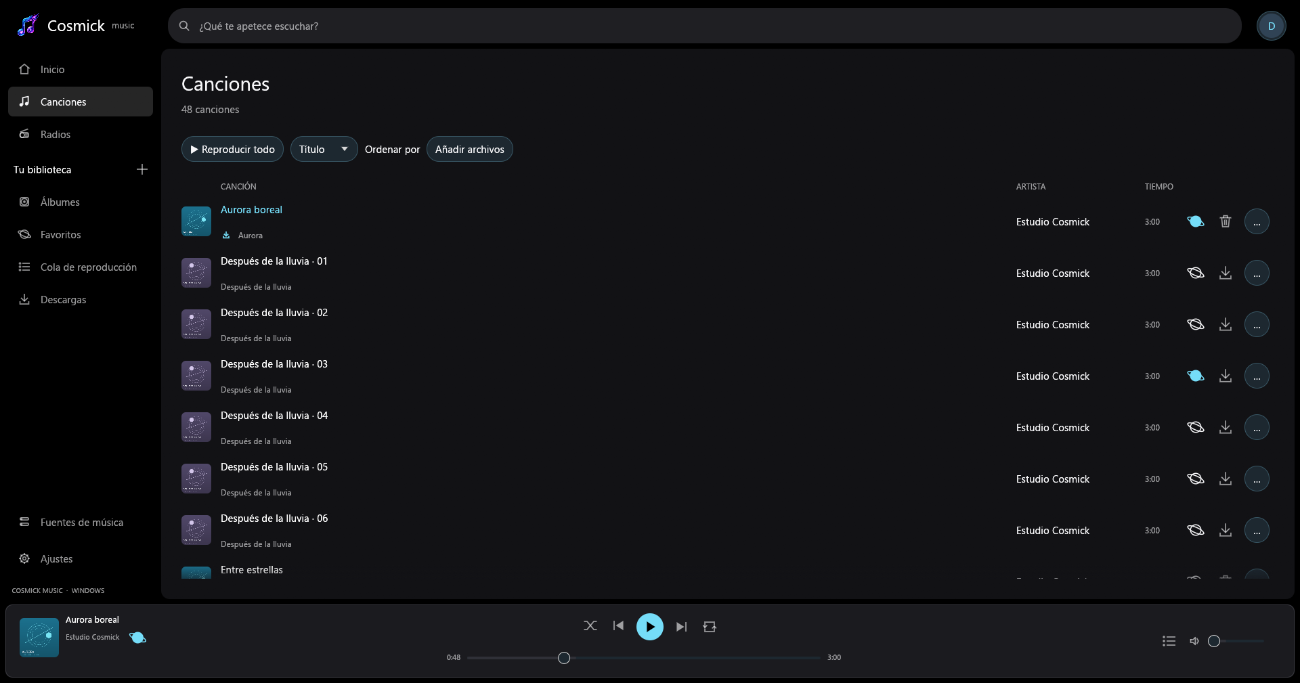Download Después de la lluvia · 02

click(x=1226, y=324)
